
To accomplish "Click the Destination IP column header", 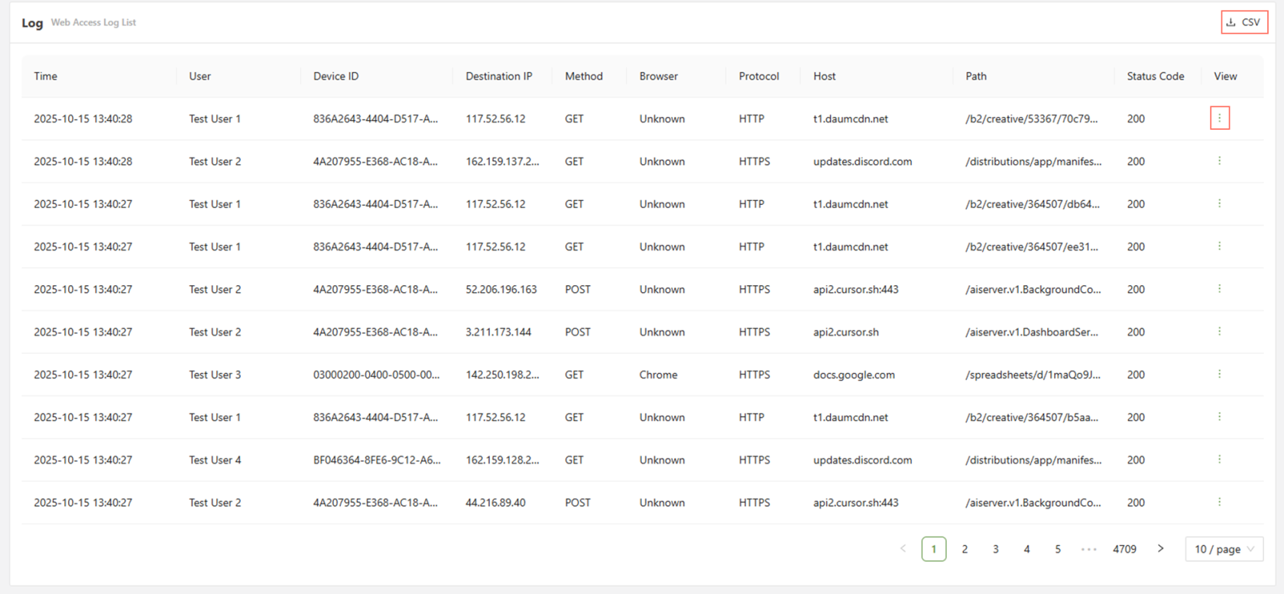I will [498, 76].
